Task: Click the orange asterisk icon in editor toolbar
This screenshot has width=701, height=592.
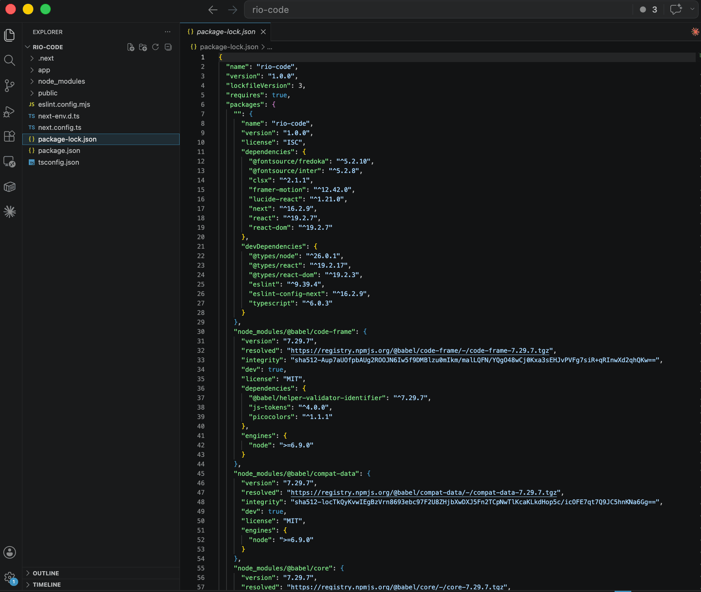Action: (695, 32)
